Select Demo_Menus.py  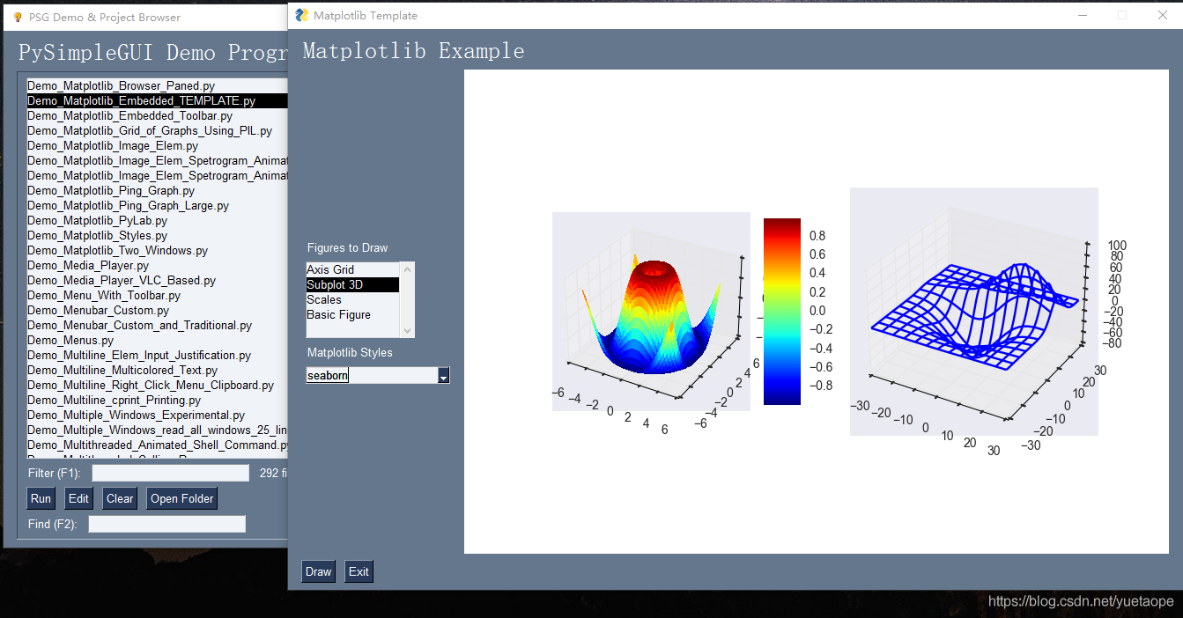157,341
